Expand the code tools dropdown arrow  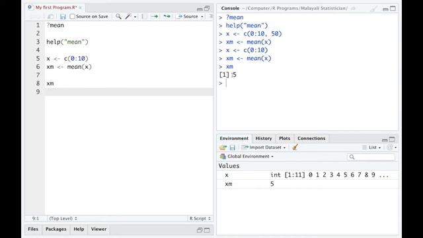[x=135, y=17]
